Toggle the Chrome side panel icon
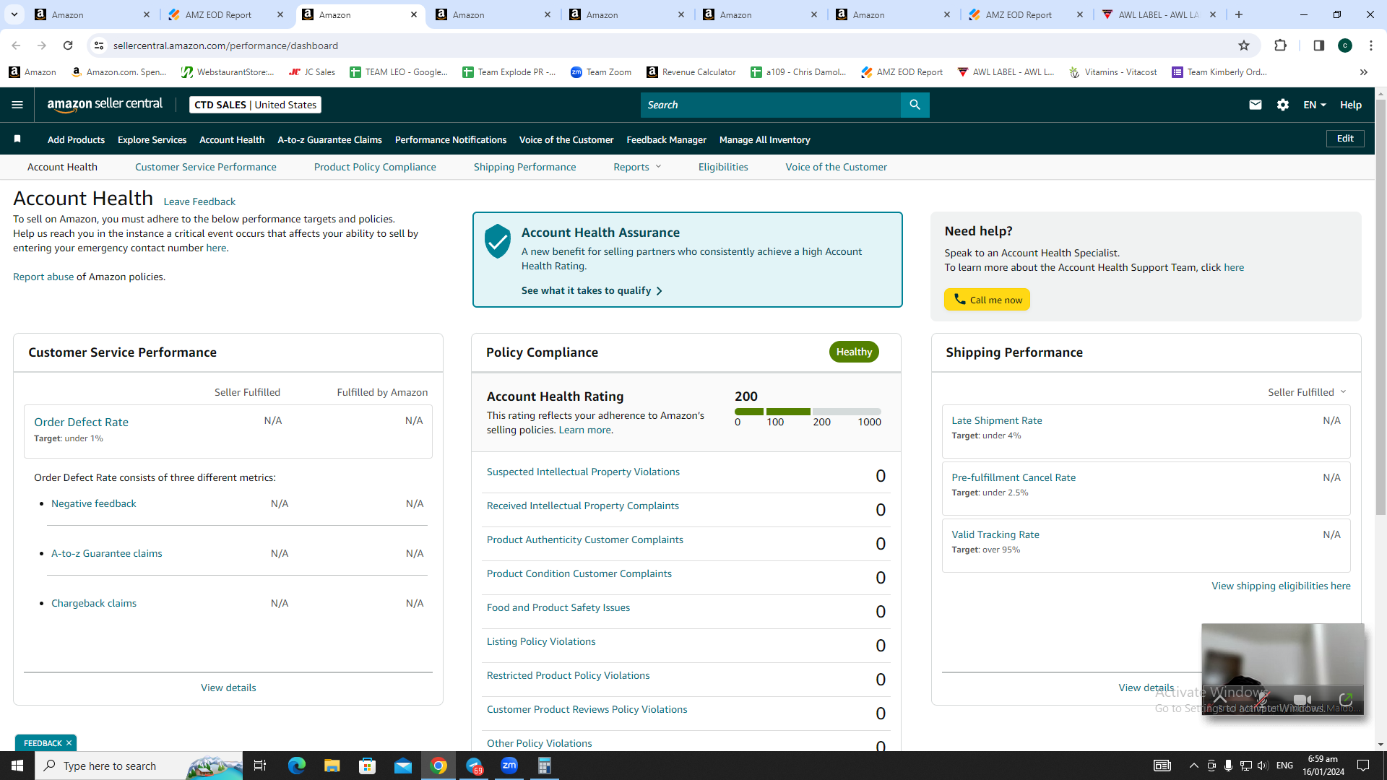1387x780 pixels. click(x=1319, y=45)
